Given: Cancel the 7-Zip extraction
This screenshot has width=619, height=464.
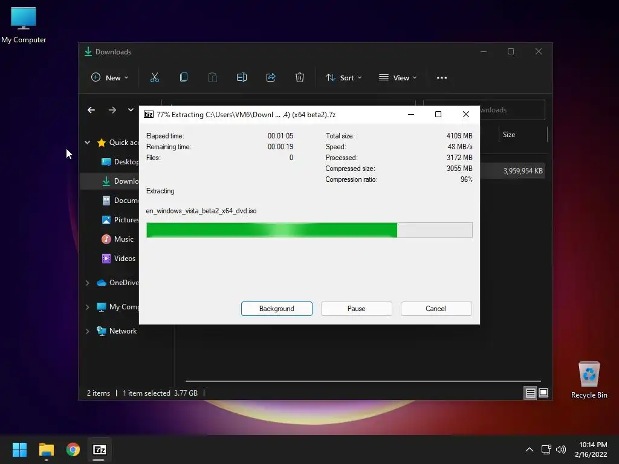Looking at the screenshot, I should click(x=436, y=309).
